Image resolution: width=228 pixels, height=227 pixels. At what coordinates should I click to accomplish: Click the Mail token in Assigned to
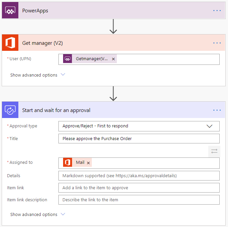(77, 162)
